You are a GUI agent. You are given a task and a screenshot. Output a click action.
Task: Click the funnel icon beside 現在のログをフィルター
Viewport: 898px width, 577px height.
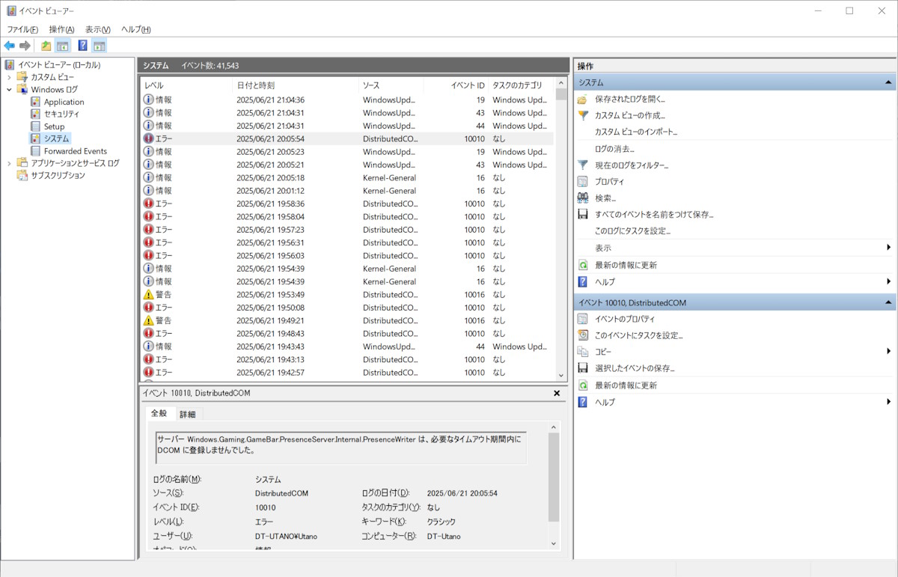point(583,165)
